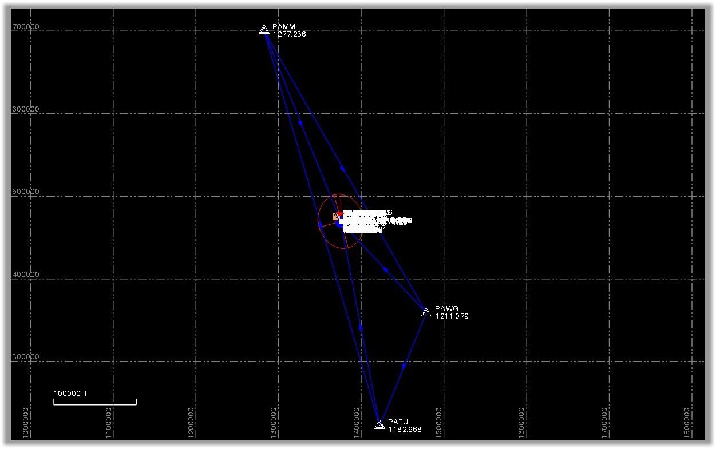This screenshot has height=449, width=716.
Task: Select the PAWG station triangle marker
Action: tap(426, 311)
